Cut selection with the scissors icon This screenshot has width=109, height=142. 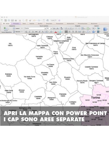20,20
